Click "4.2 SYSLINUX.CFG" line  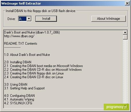point(18,103)
